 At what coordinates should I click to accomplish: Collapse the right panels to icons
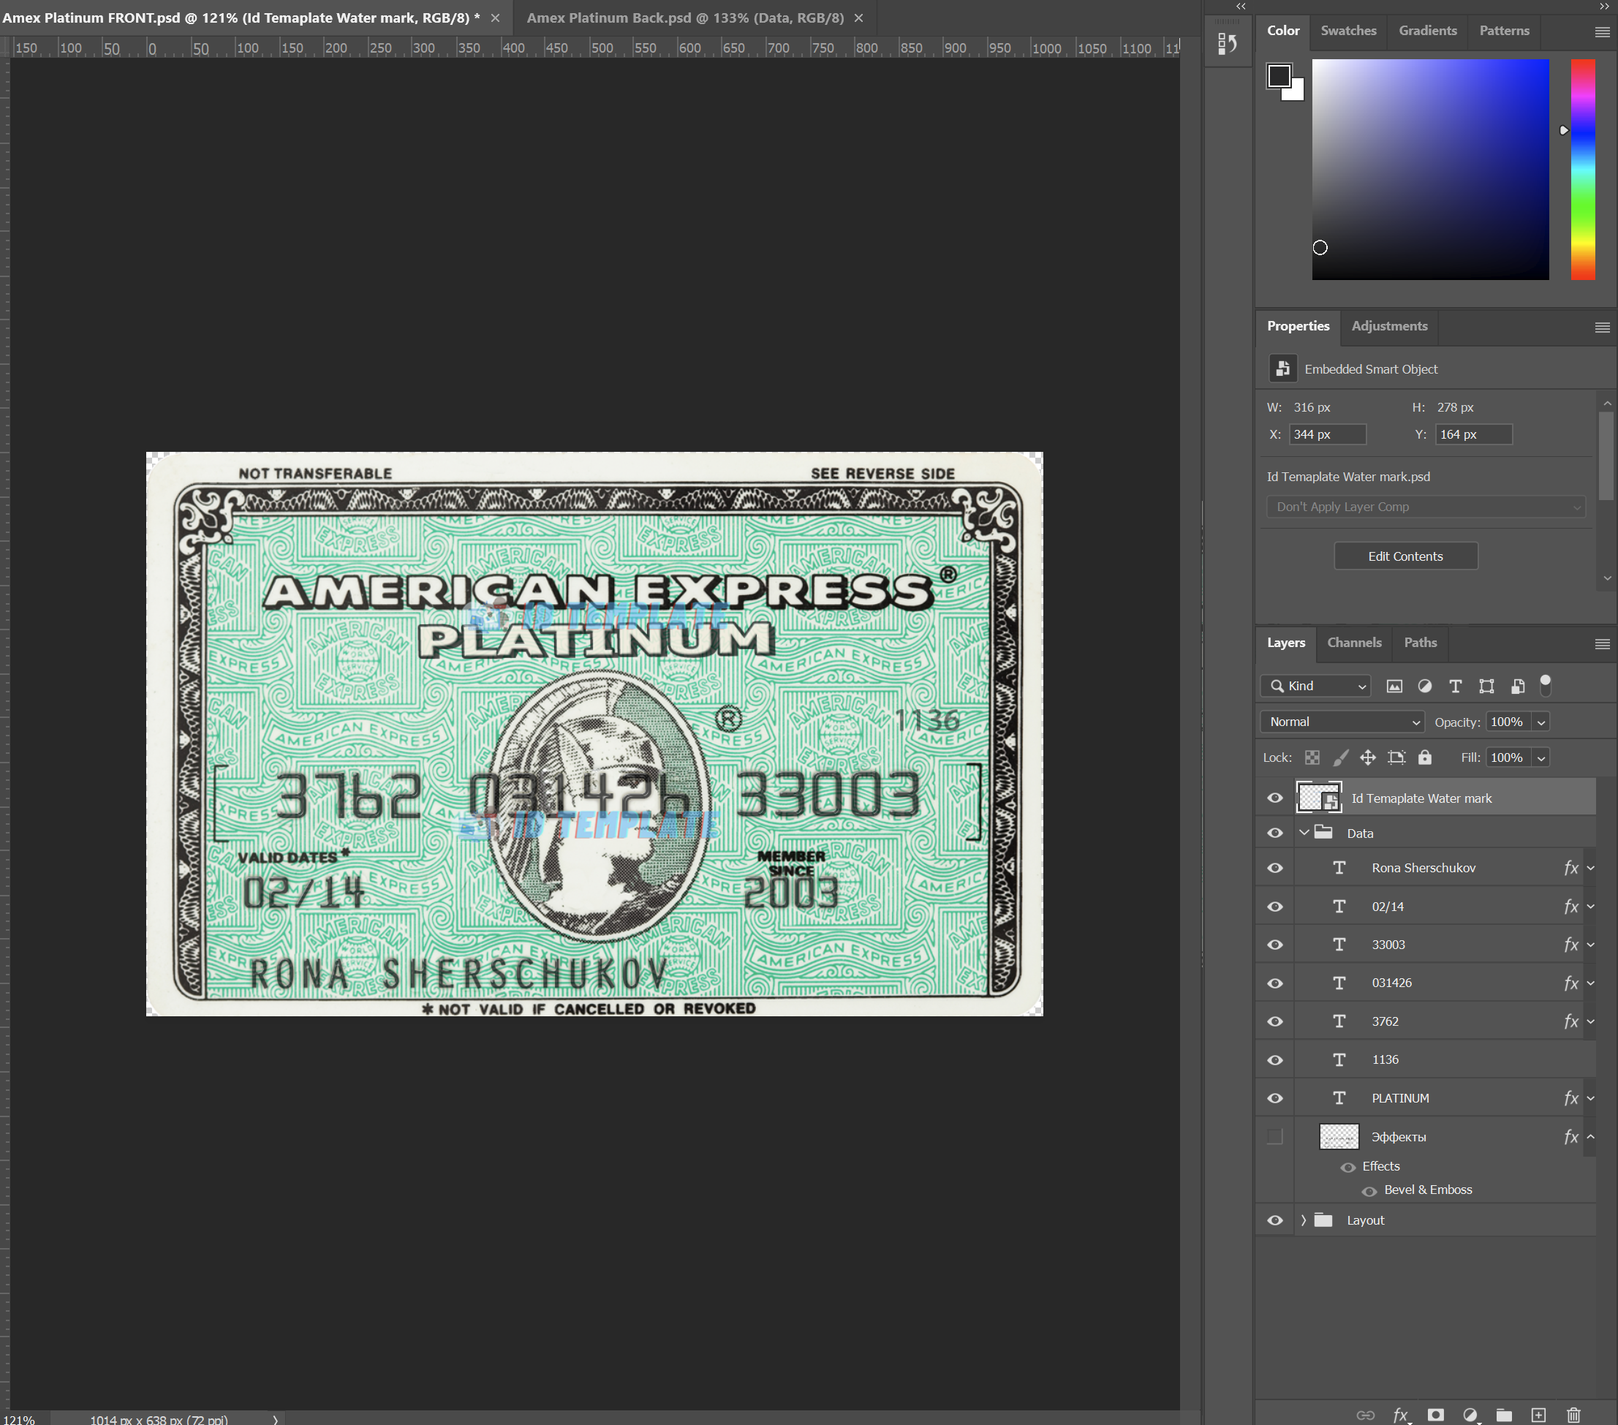click(1604, 7)
